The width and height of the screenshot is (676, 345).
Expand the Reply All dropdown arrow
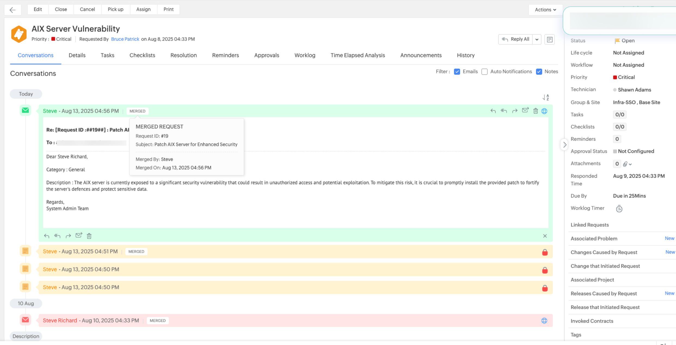(537, 39)
